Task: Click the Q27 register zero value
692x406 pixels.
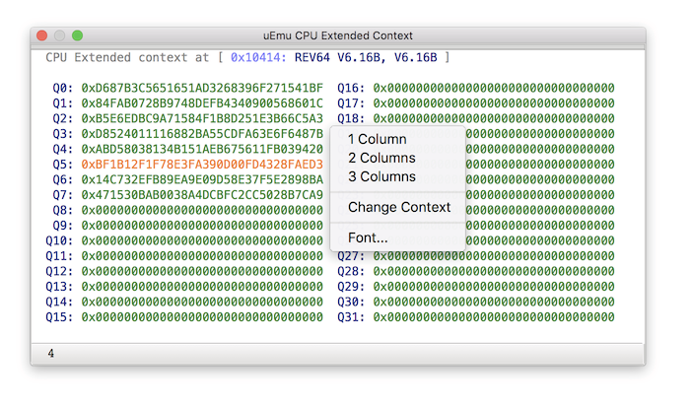Action: click(x=494, y=256)
